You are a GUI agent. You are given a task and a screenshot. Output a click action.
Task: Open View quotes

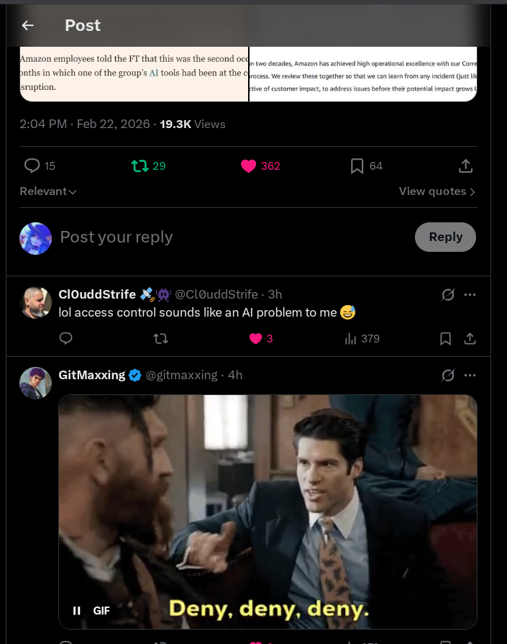[x=437, y=191]
